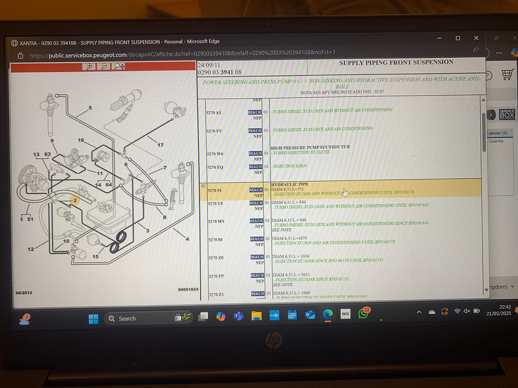
Task: Open WhatsApp with 32 notifications
Action: tap(364, 314)
